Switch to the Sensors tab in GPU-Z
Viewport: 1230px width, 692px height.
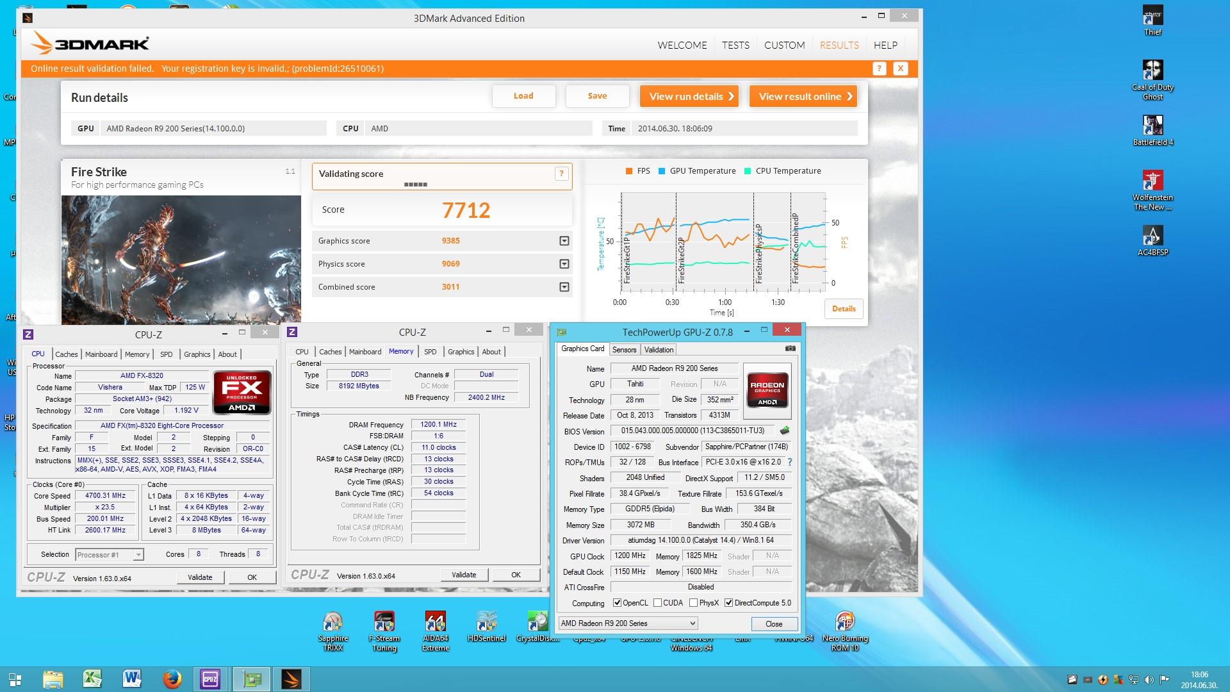(624, 350)
